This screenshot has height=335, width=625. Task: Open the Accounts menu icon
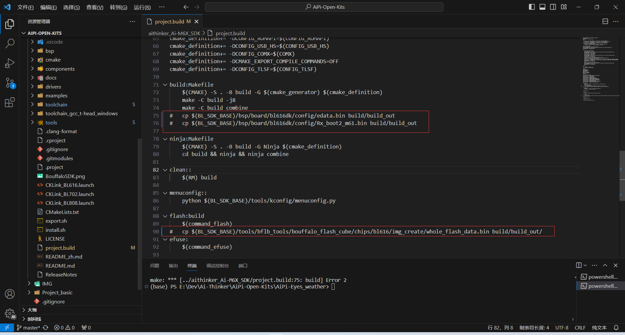click(x=10, y=294)
